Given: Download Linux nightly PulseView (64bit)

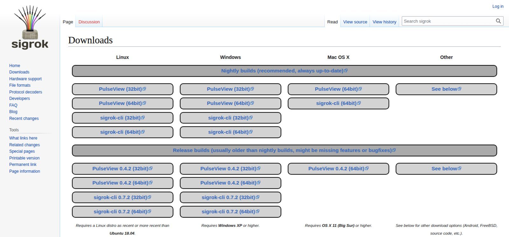Looking at the screenshot, I should pyautogui.click(x=122, y=103).
